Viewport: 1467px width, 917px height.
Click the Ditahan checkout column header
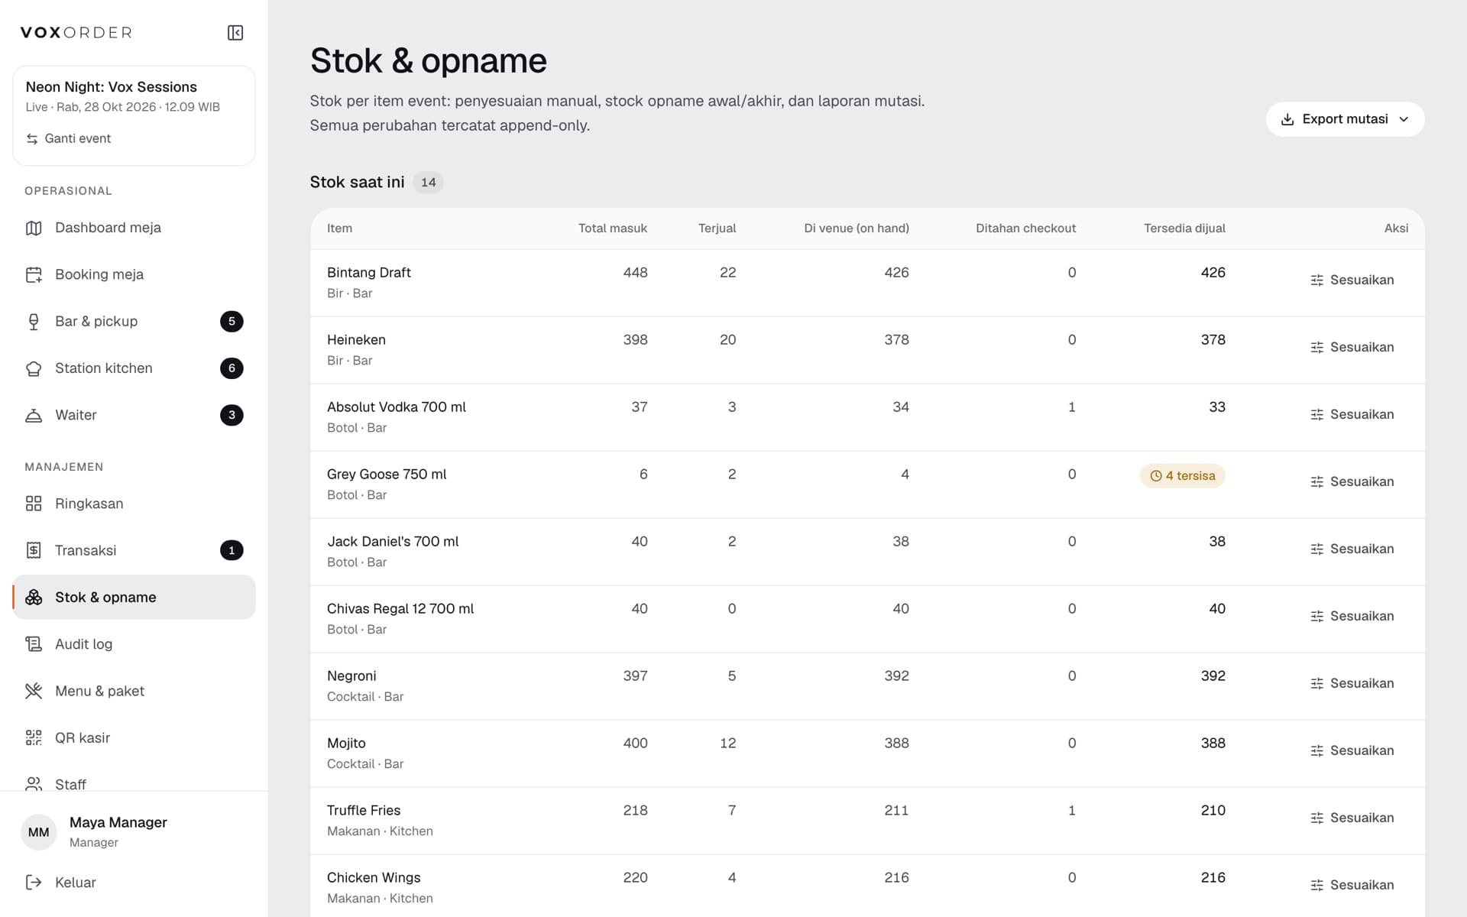click(x=1025, y=228)
